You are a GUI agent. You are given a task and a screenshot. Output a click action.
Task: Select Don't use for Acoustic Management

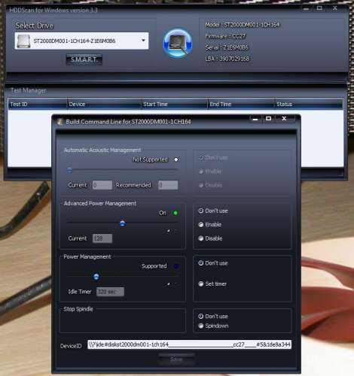click(x=213, y=158)
